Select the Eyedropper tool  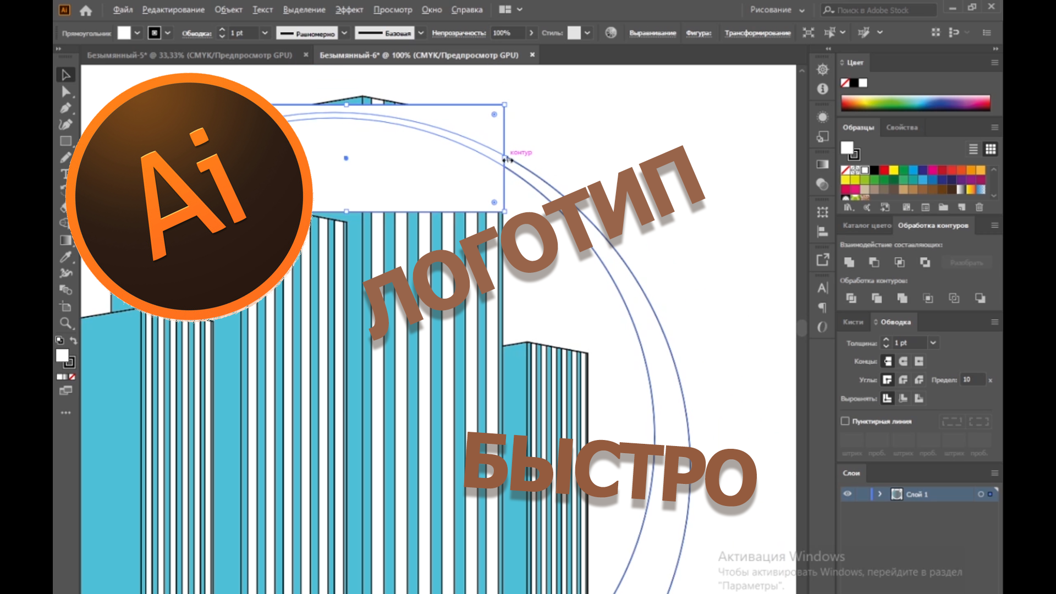pos(65,257)
